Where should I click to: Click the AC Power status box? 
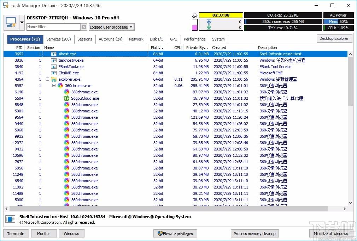tap(339, 15)
